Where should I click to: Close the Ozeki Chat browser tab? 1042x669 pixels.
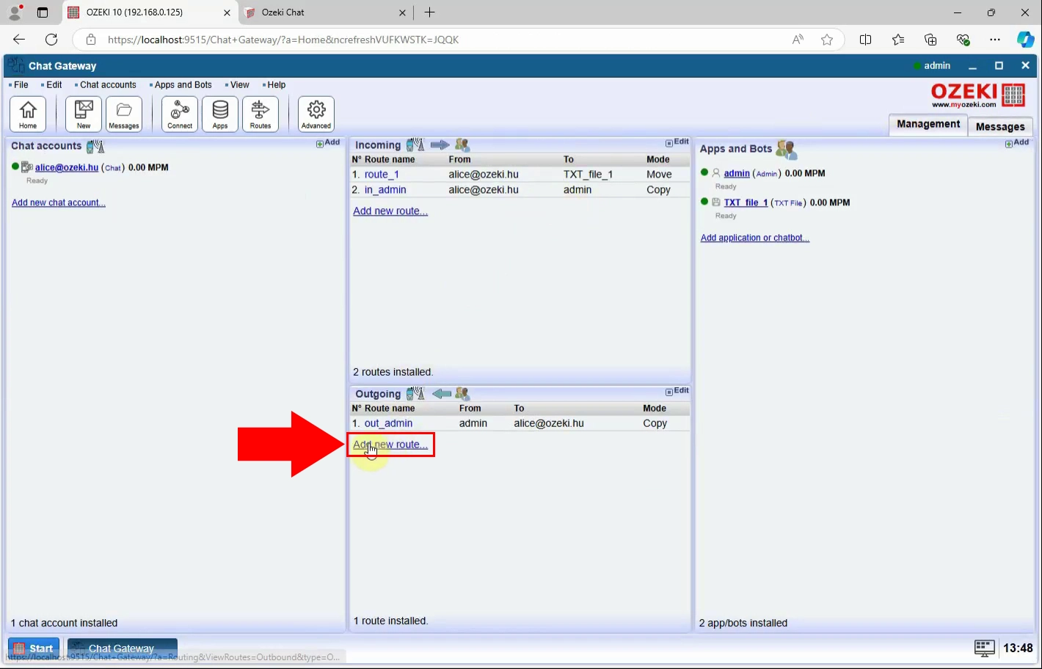[x=402, y=12]
